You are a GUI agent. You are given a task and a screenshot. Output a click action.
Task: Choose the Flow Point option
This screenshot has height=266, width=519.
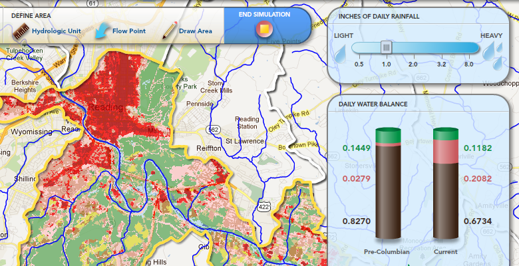pos(129,31)
